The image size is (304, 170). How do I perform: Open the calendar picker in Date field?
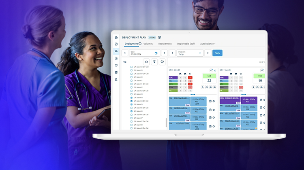coord(156,53)
